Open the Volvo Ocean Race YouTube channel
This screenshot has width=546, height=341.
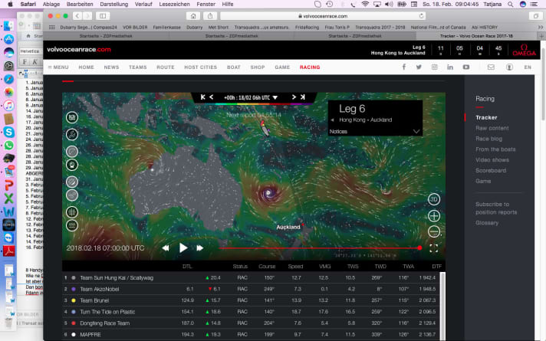tap(466, 67)
